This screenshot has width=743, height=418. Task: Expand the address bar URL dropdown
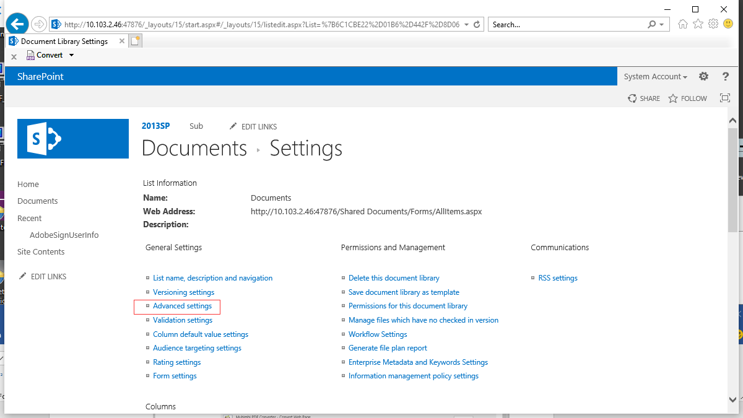pyautogui.click(x=466, y=25)
